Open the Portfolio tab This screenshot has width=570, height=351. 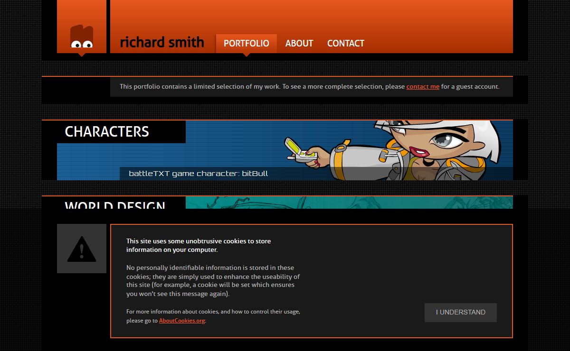tap(247, 44)
